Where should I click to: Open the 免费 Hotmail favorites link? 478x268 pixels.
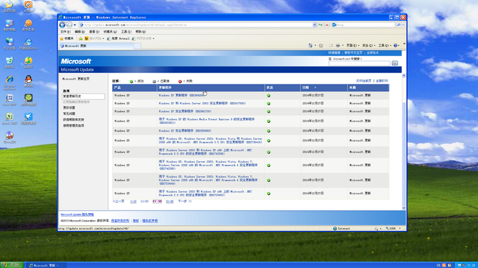119,38
